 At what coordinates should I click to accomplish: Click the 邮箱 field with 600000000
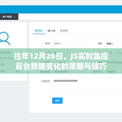[x=113, y=63]
